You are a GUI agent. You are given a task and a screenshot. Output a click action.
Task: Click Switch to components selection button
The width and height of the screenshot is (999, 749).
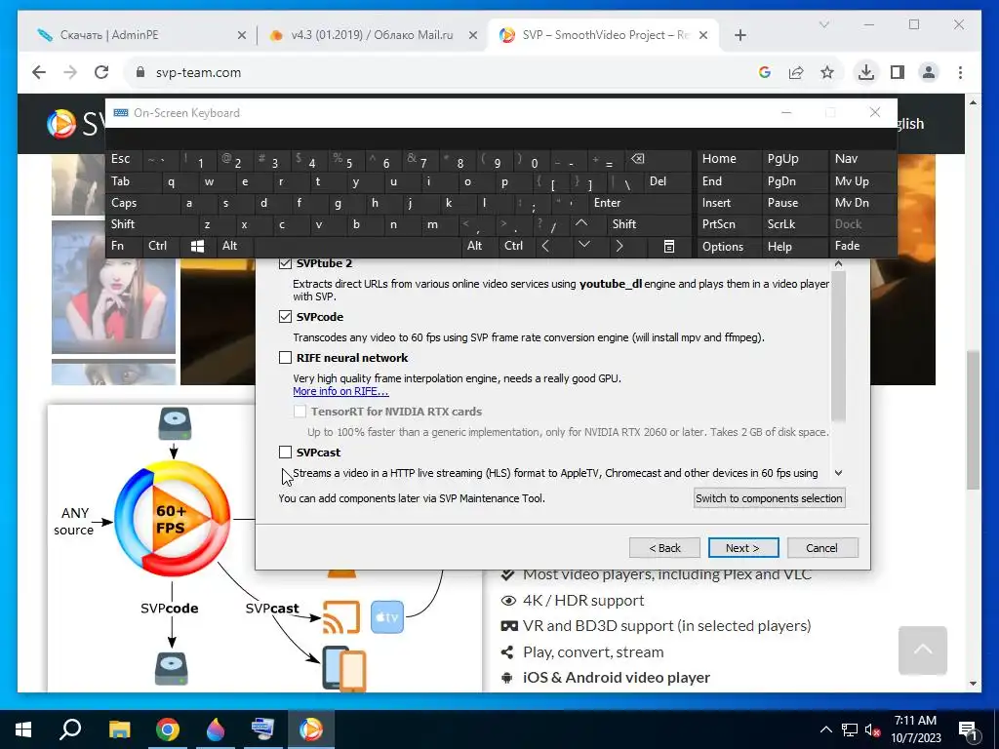[x=769, y=498]
